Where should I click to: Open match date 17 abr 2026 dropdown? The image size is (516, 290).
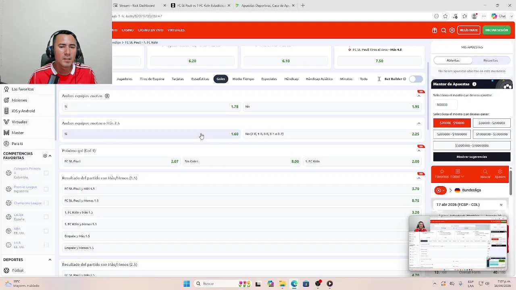[470, 205]
